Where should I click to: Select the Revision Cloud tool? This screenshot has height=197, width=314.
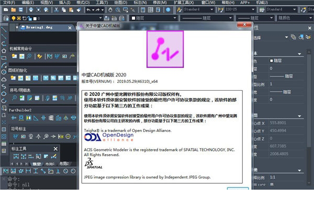coord(4,79)
